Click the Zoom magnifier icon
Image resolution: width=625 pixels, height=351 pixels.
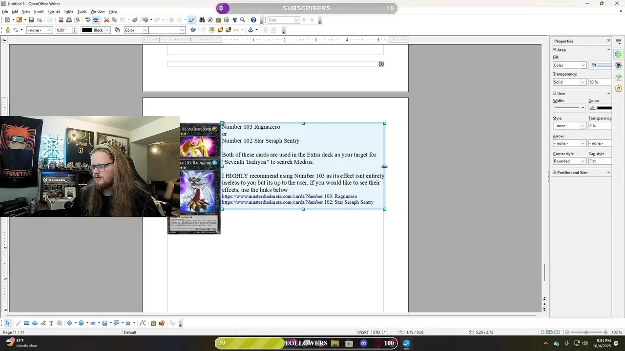[x=242, y=20]
